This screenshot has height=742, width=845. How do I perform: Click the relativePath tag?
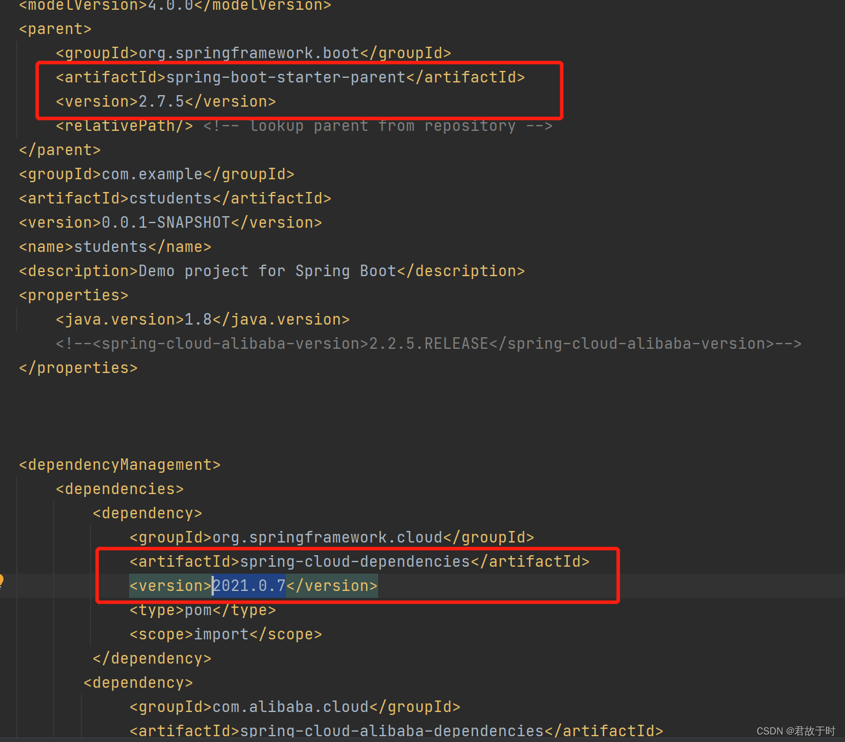click(x=123, y=125)
